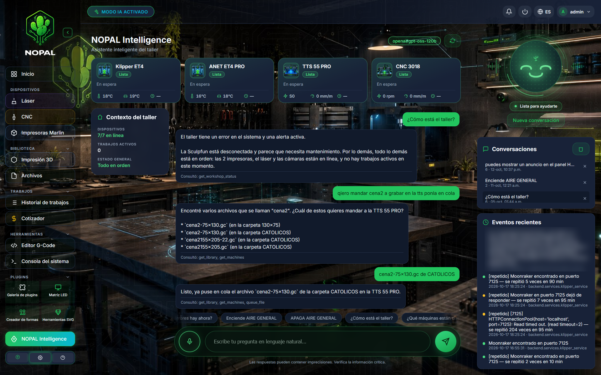Remove '¿Cómo está el taller?' conversation entry
Viewport: 601px width, 375px height.
(x=585, y=199)
